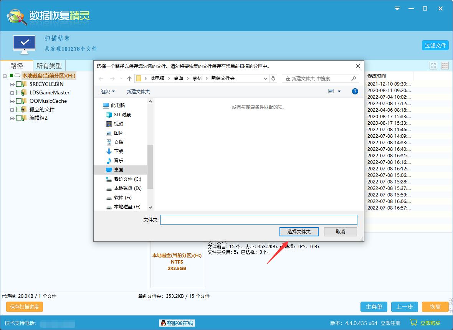The image size is (453, 330).
Task: Click the search magnifier icon in dialog
Action: (x=354, y=78)
